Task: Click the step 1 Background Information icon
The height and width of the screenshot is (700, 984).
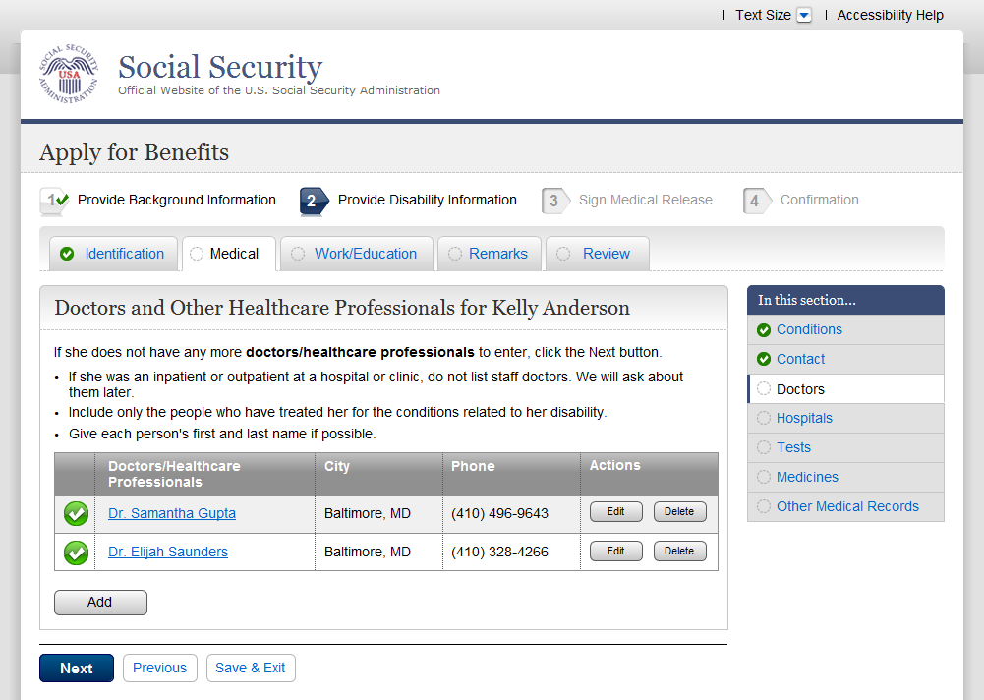Action: click(53, 201)
